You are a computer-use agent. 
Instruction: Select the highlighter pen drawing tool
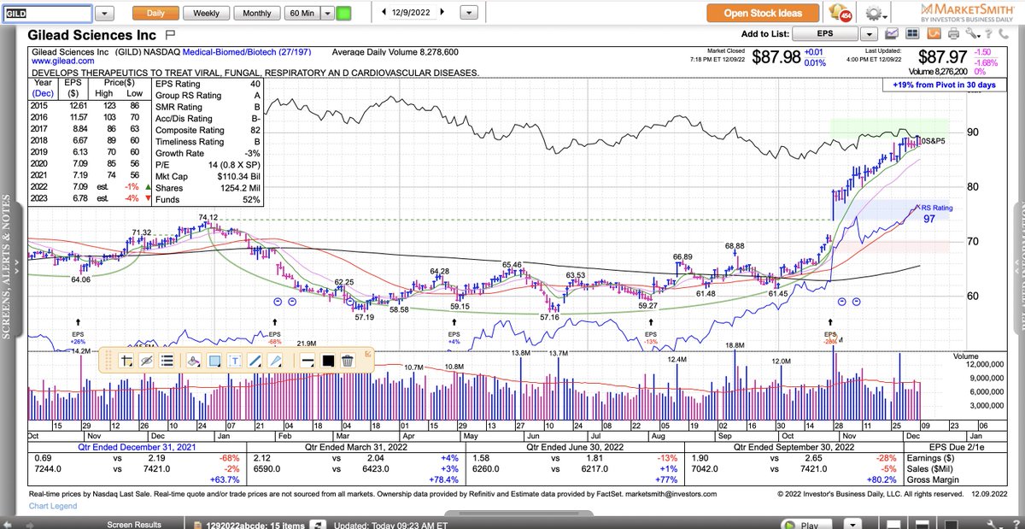point(275,361)
